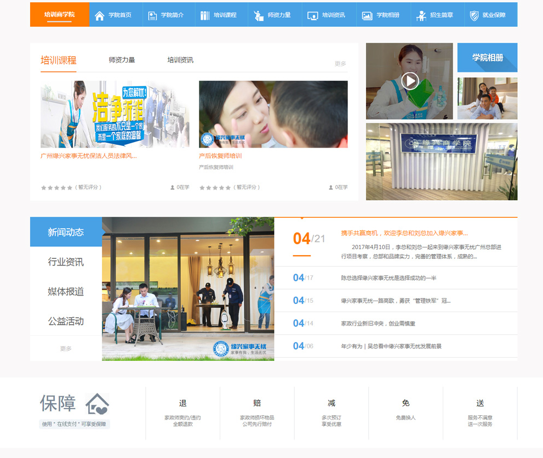Expand more news categories via sidebar 更多
Viewport: 543px width, 458px height.
point(66,348)
